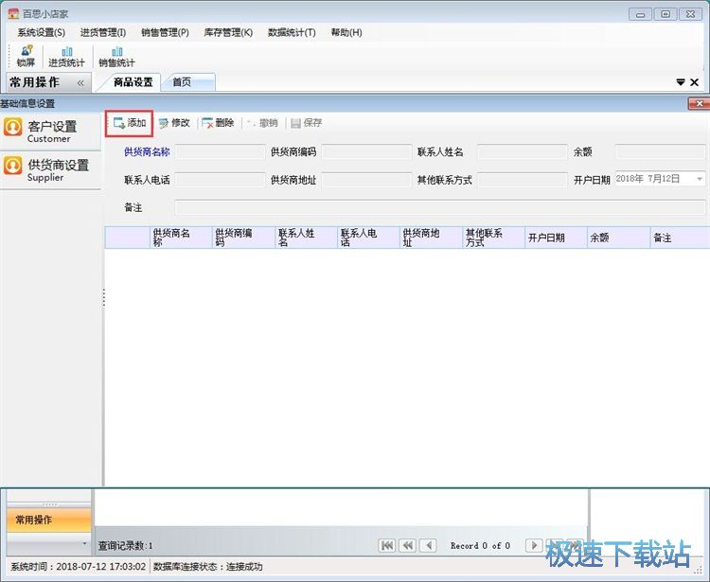This screenshot has width=710, height=582.
Task: Click 系统时间 2018-07-12 status entry
Action: 79,567
